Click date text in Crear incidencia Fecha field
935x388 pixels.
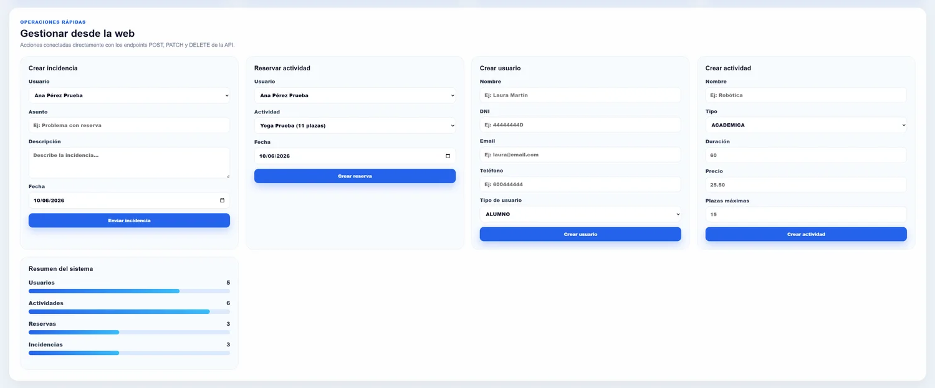point(49,201)
